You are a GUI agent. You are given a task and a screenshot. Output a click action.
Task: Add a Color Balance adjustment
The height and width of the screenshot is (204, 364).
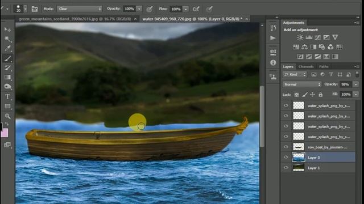click(x=304, y=47)
